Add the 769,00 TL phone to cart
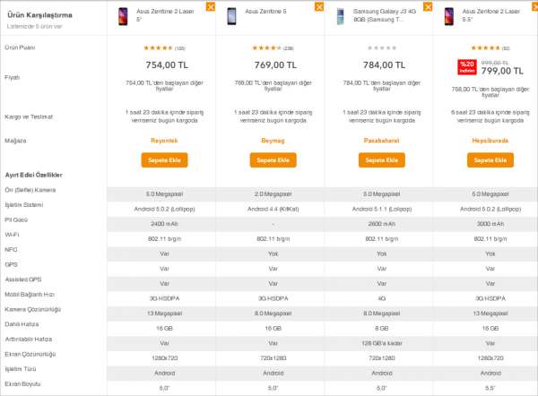Screen dimensions: 538x396 point(273,160)
